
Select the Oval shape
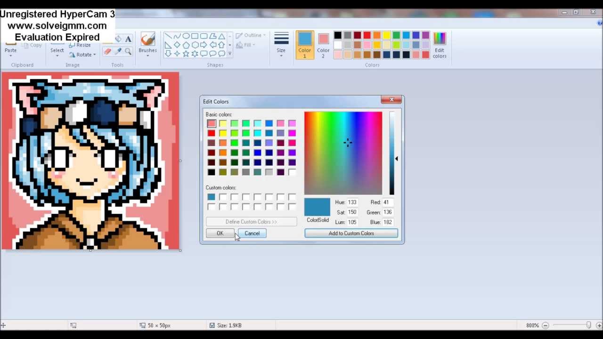point(187,36)
